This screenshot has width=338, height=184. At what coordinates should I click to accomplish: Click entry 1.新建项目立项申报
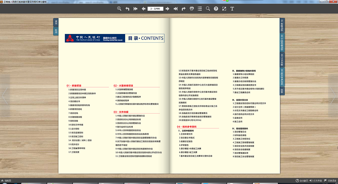[x=77, y=89]
